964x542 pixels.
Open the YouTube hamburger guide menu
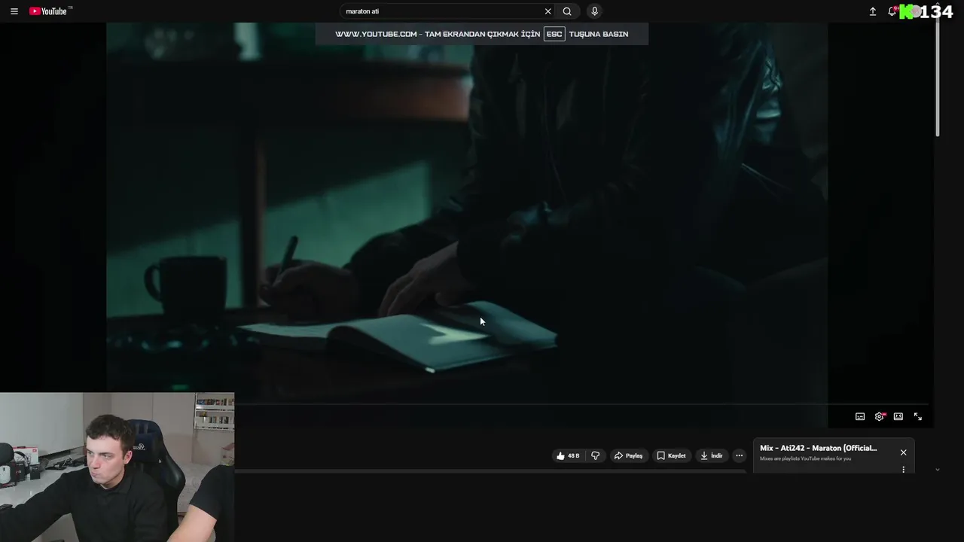coord(14,11)
